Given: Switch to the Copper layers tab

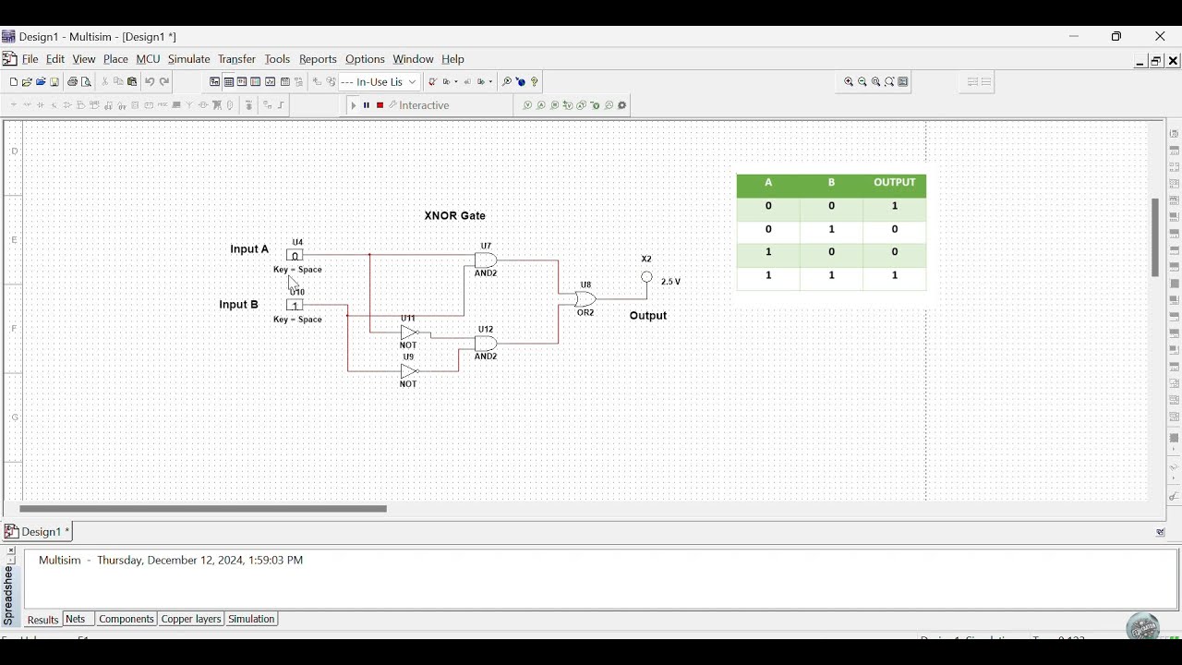Looking at the screenshot, I should (x=191, y=620).
